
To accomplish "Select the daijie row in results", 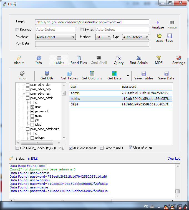I will coord(121,104).
